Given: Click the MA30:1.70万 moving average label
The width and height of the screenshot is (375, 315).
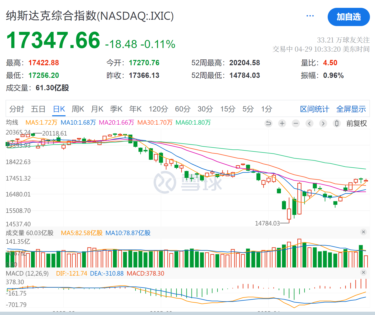Looking at the screenshot, I should (155, 123).
